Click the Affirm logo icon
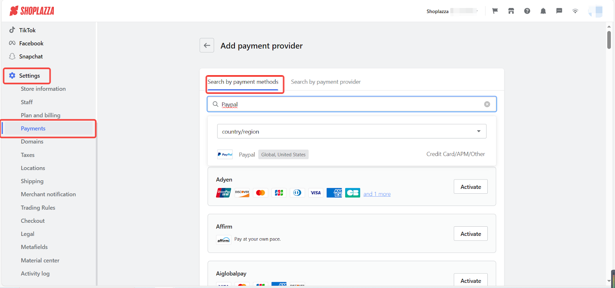The height and width of the screenshot is (288, 615). [224, 240]
